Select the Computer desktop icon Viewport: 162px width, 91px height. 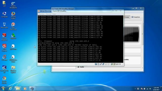(4, 15)
